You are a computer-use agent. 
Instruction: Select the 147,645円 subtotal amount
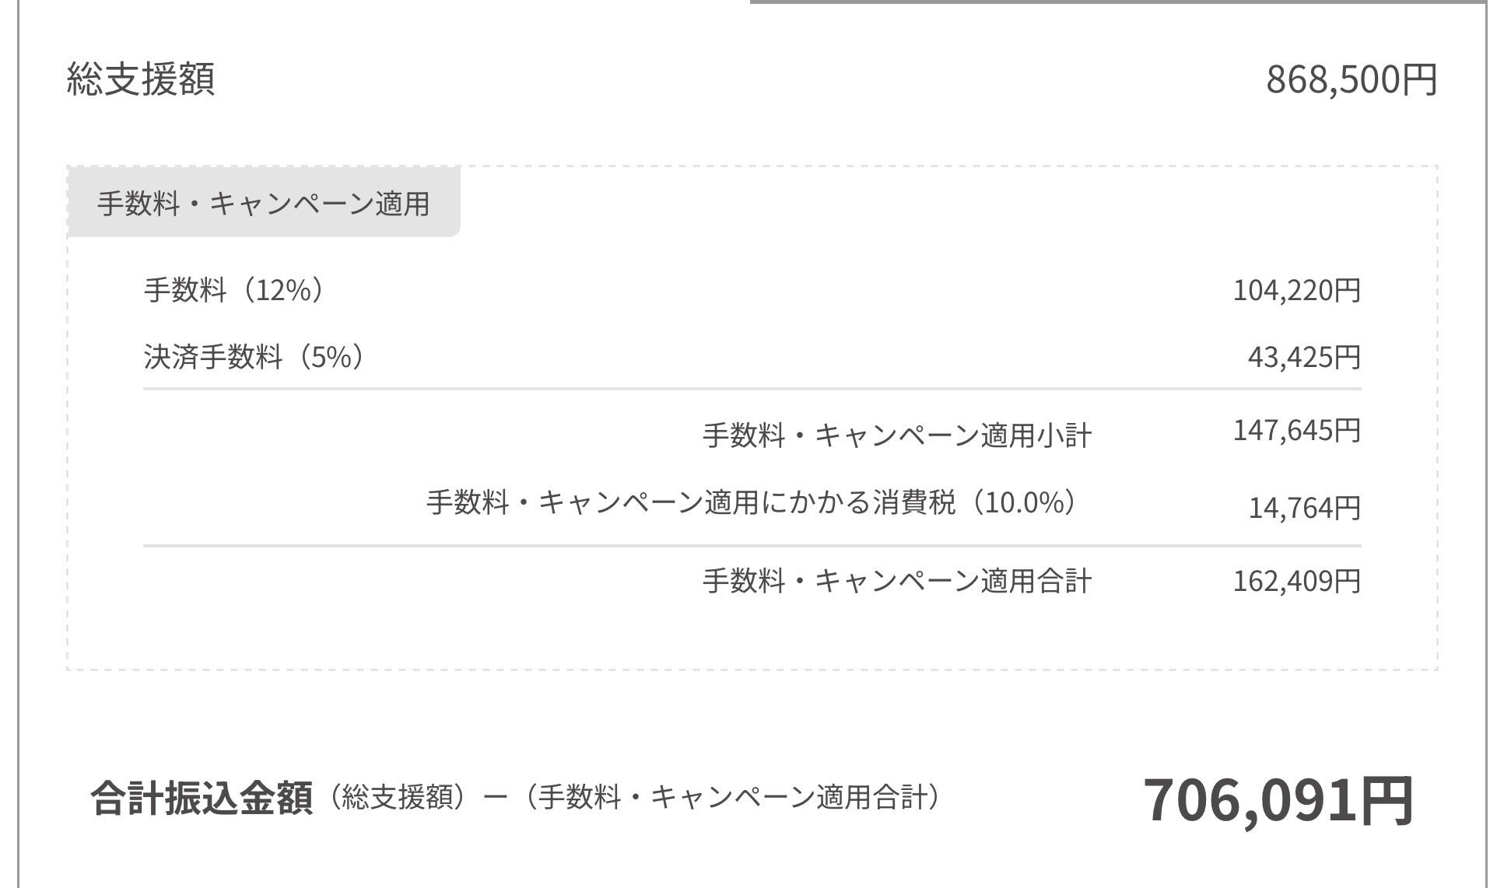pyautogui.click(x=1296, y=430)
